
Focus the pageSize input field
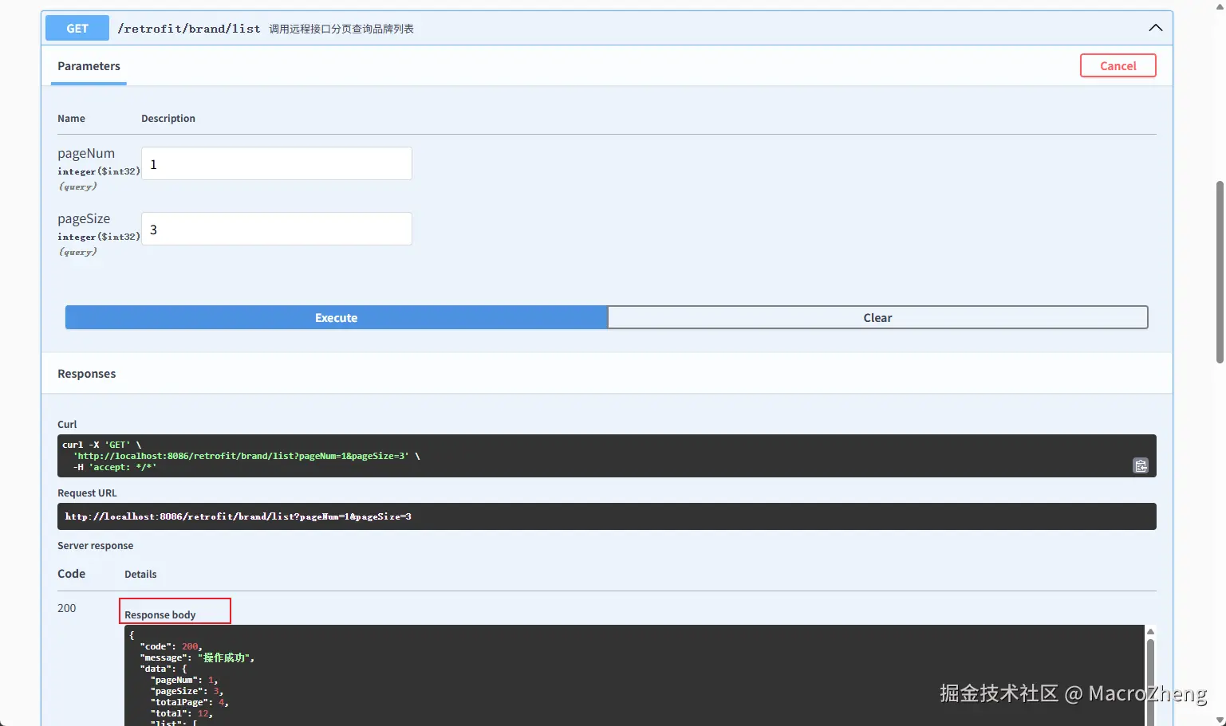point(277,229)
